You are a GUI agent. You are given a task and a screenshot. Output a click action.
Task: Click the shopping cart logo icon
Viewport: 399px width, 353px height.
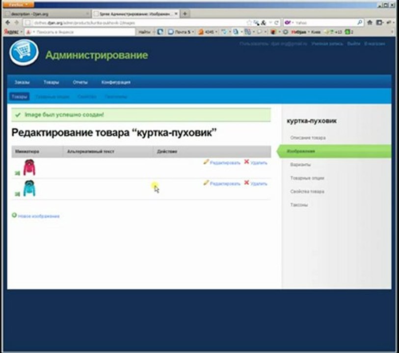coord(24,52)
